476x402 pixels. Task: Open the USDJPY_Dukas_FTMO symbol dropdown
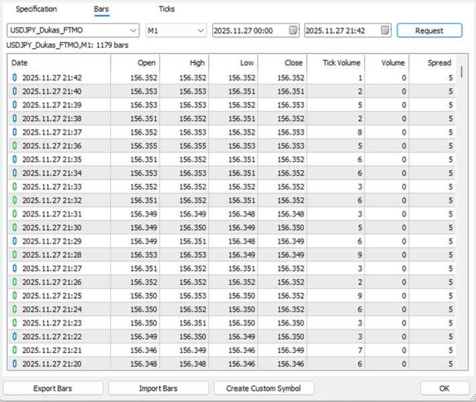tap(73, 30)
